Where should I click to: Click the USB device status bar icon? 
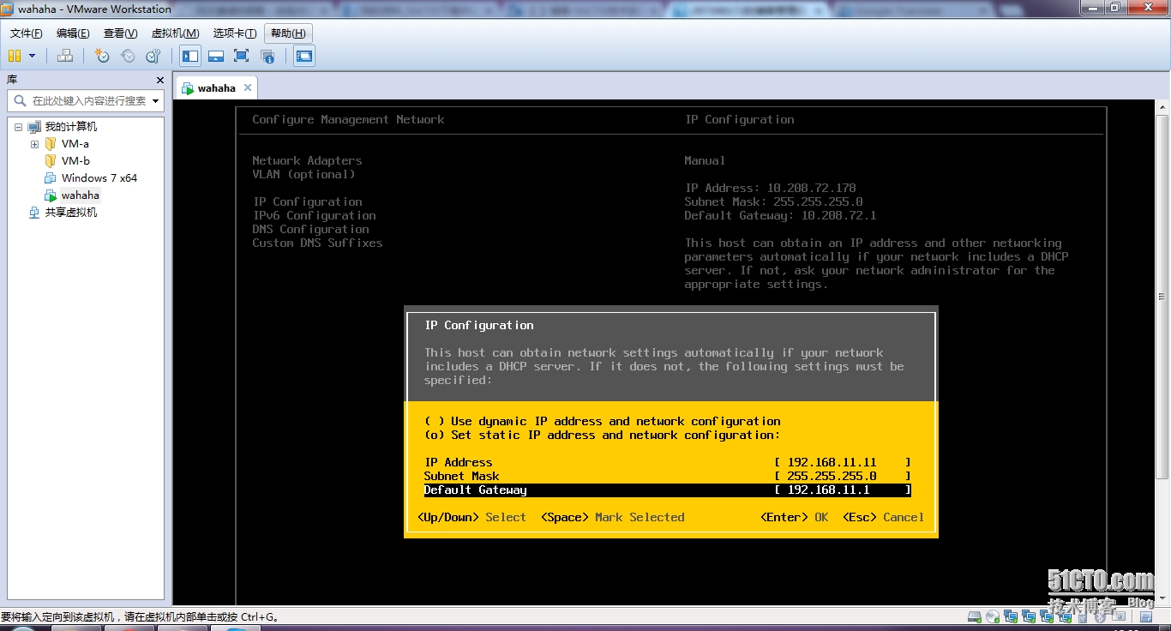(1082, 616)
